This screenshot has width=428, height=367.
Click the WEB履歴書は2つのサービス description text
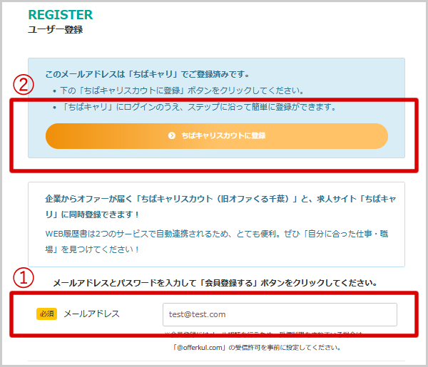click(217, 242)
